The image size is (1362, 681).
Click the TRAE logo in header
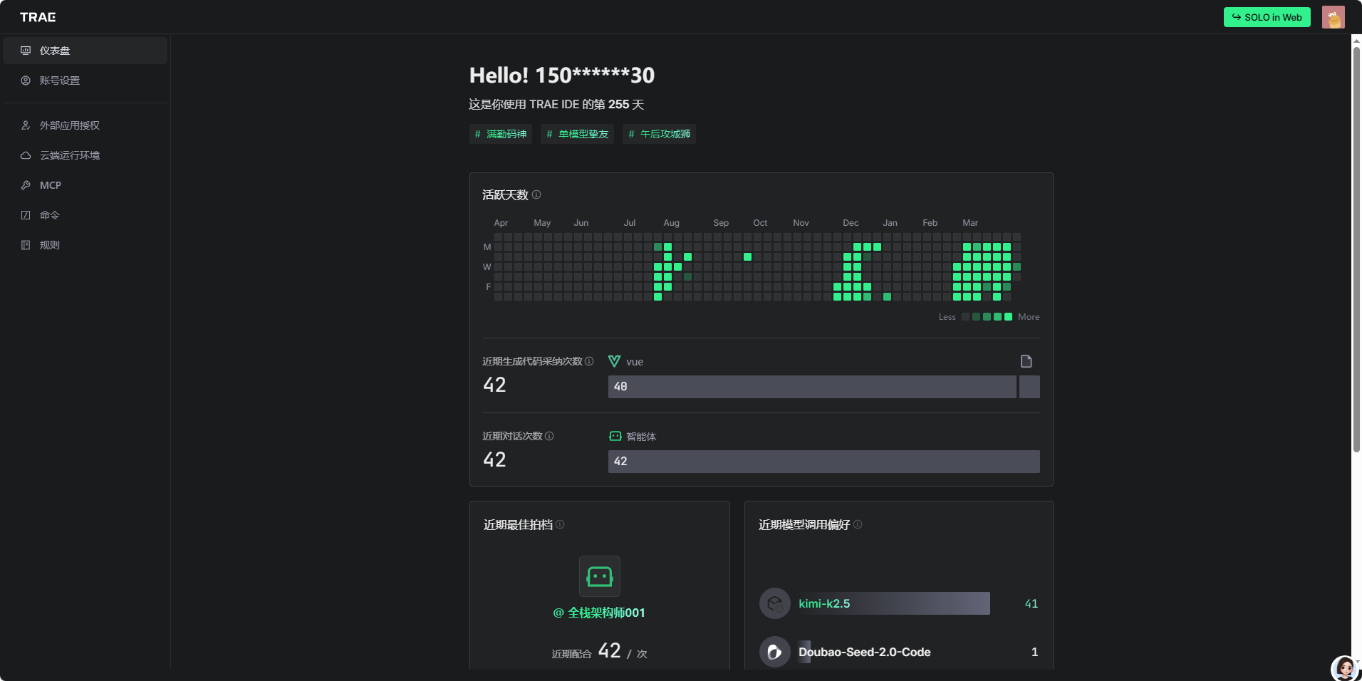coord(38,17)
